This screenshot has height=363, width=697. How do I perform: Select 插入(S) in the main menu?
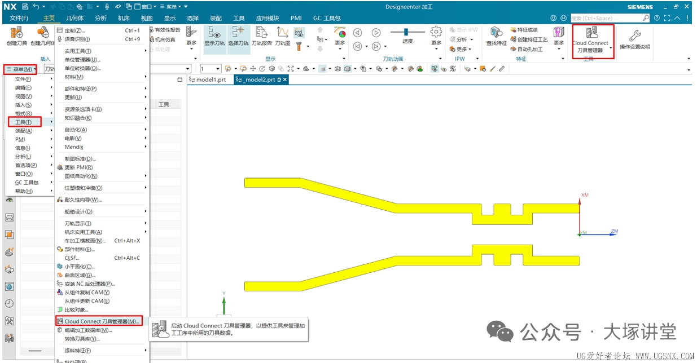(x=23, y=105)
